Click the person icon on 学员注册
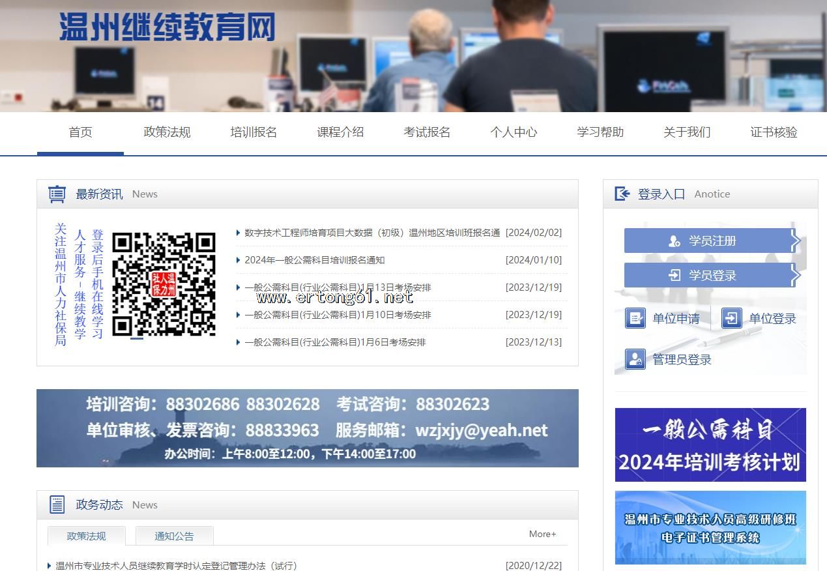 (x=674, y=241)
